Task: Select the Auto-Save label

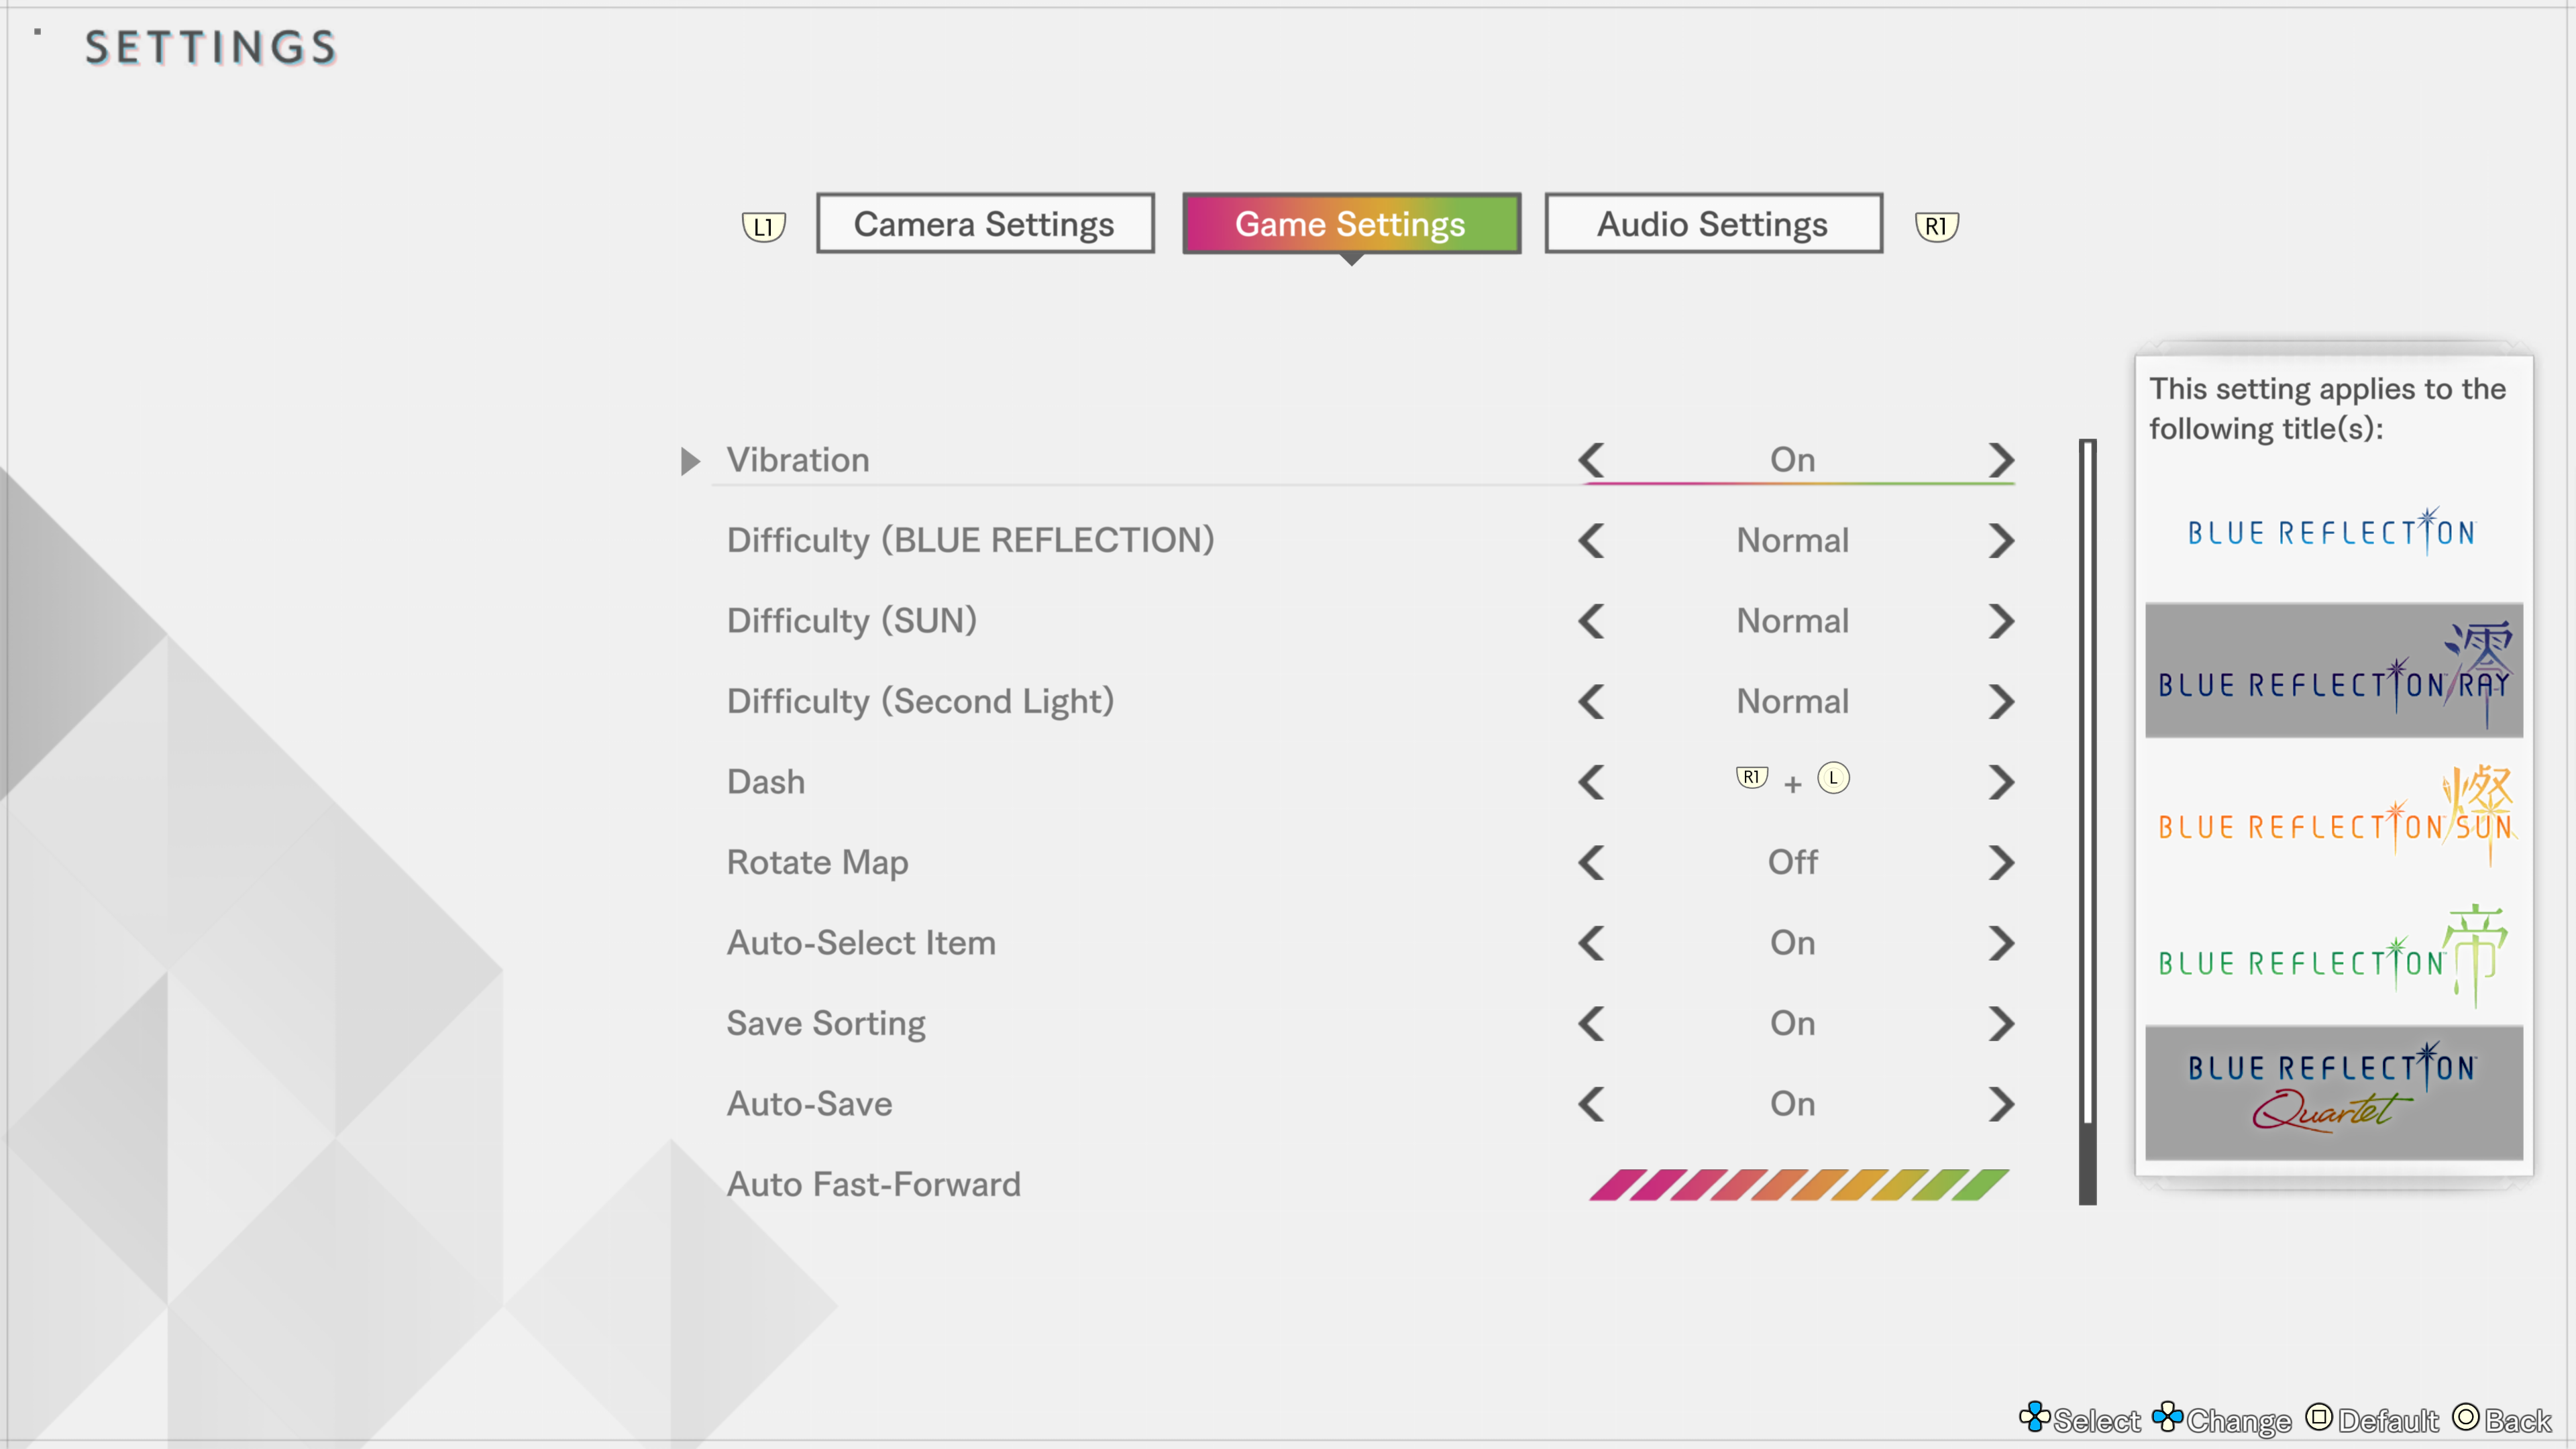Action: coord(810,1104)
